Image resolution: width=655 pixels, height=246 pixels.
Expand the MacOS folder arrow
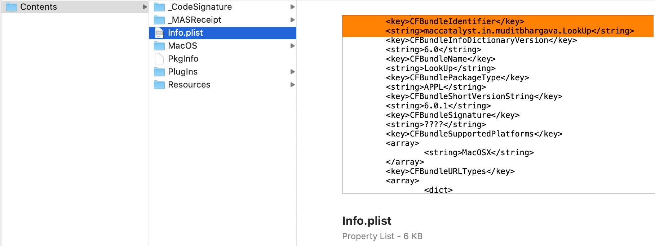click(292, 46)
